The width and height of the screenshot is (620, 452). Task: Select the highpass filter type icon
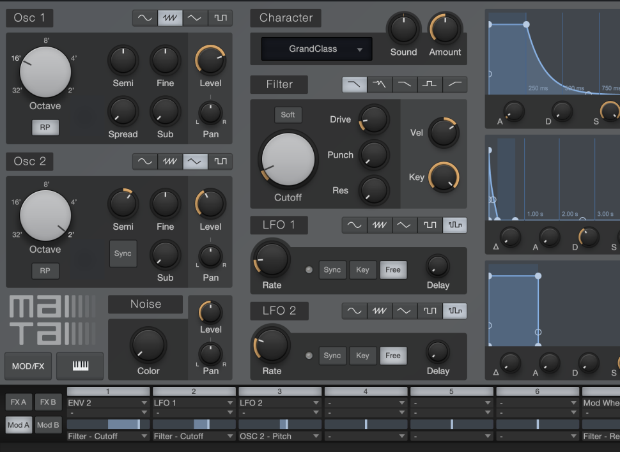(x=454, y=84)
